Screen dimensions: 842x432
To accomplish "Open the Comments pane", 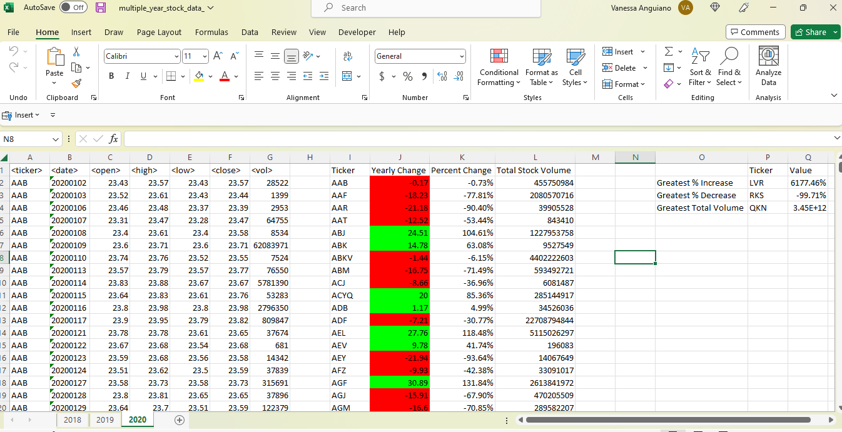I will pos(755,31).
